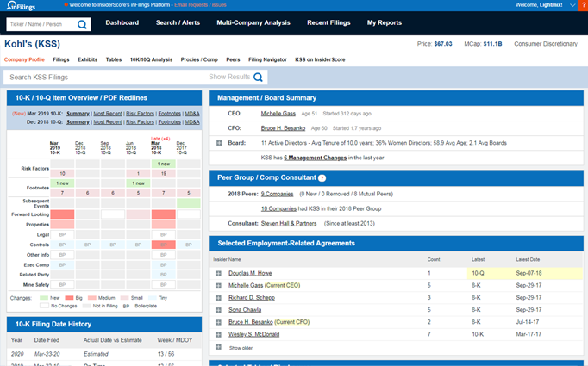Expand Wesley S. McDonald agreements row

pos(218,334)
